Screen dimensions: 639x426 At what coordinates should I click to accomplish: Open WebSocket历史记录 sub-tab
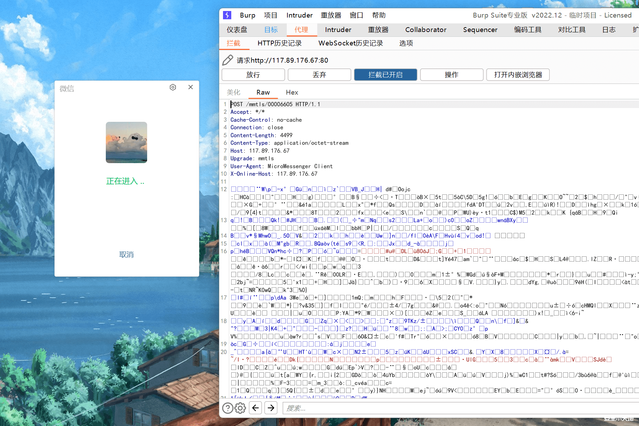[351, 43]
